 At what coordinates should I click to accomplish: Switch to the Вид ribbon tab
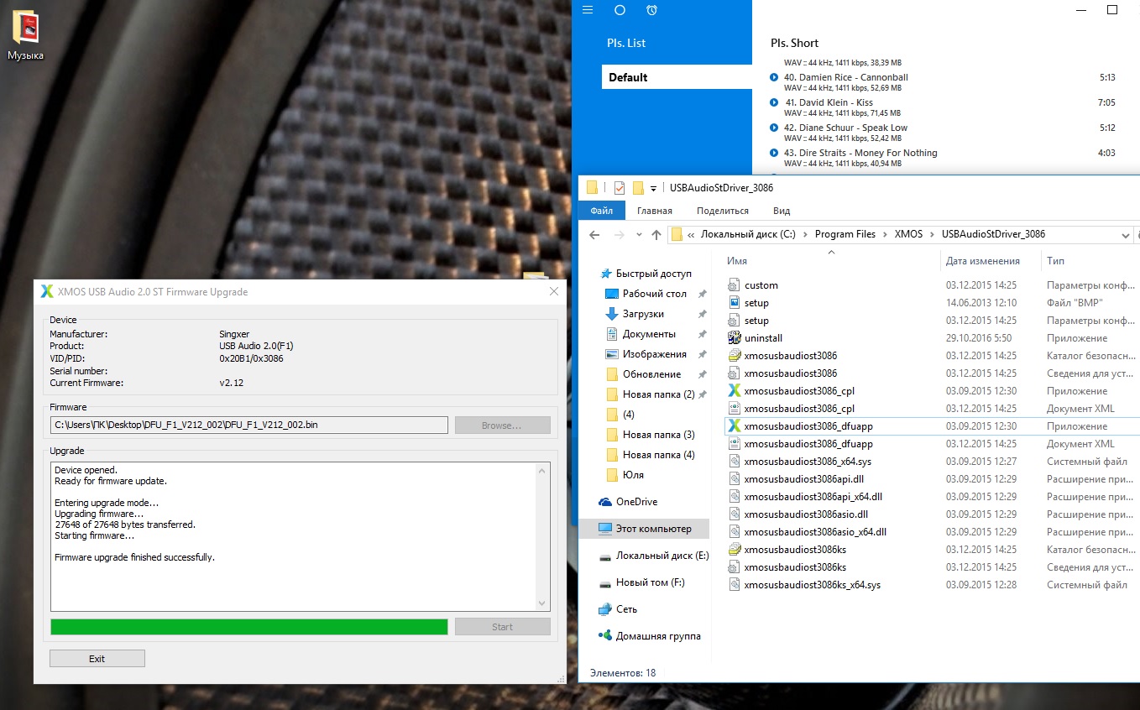[782, 211]
